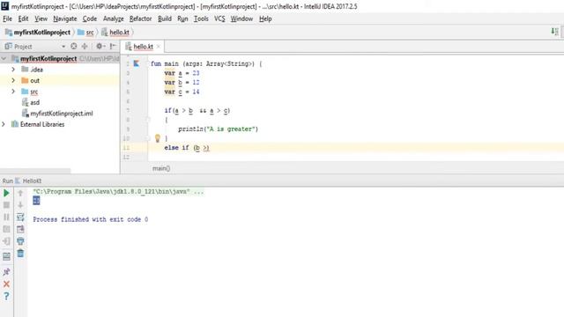Toggle Pin tab icon in Run panel

tap(6, 272)
